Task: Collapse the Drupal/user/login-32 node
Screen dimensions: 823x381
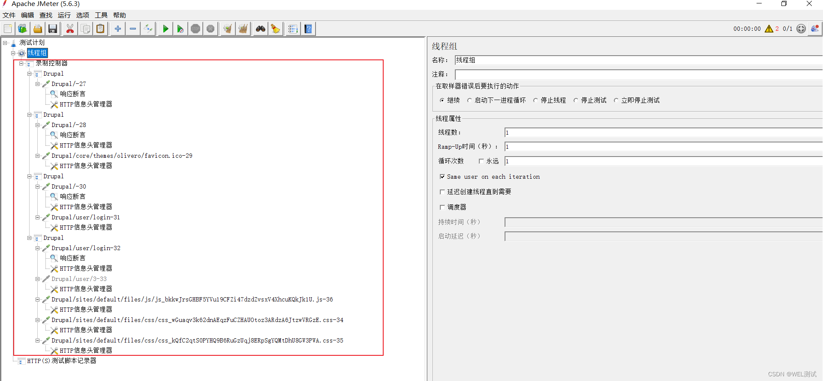Action: tap(37, 248)
